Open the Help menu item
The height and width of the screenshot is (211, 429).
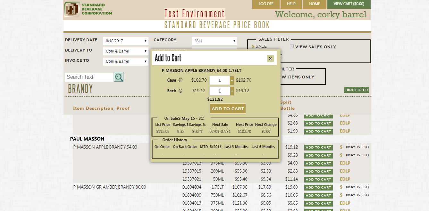291,4
